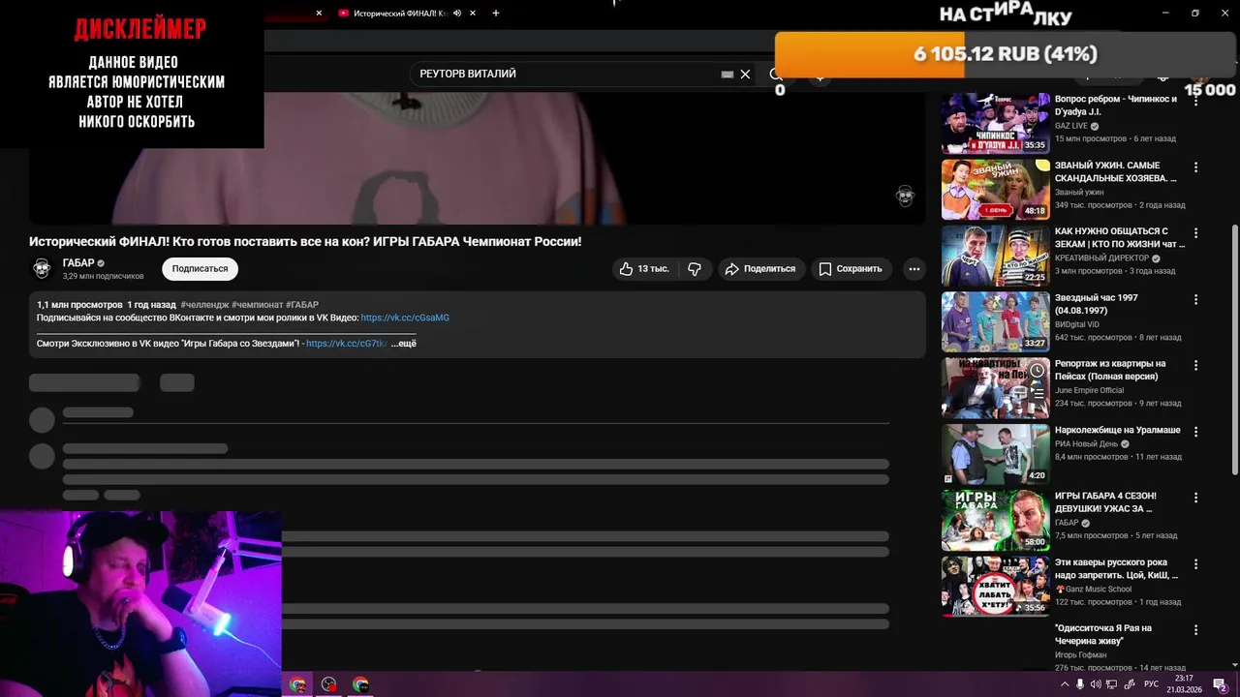Focus the search field containing РЕУТОРВ ВИТАЛИЙ

[x=567, y=75]
